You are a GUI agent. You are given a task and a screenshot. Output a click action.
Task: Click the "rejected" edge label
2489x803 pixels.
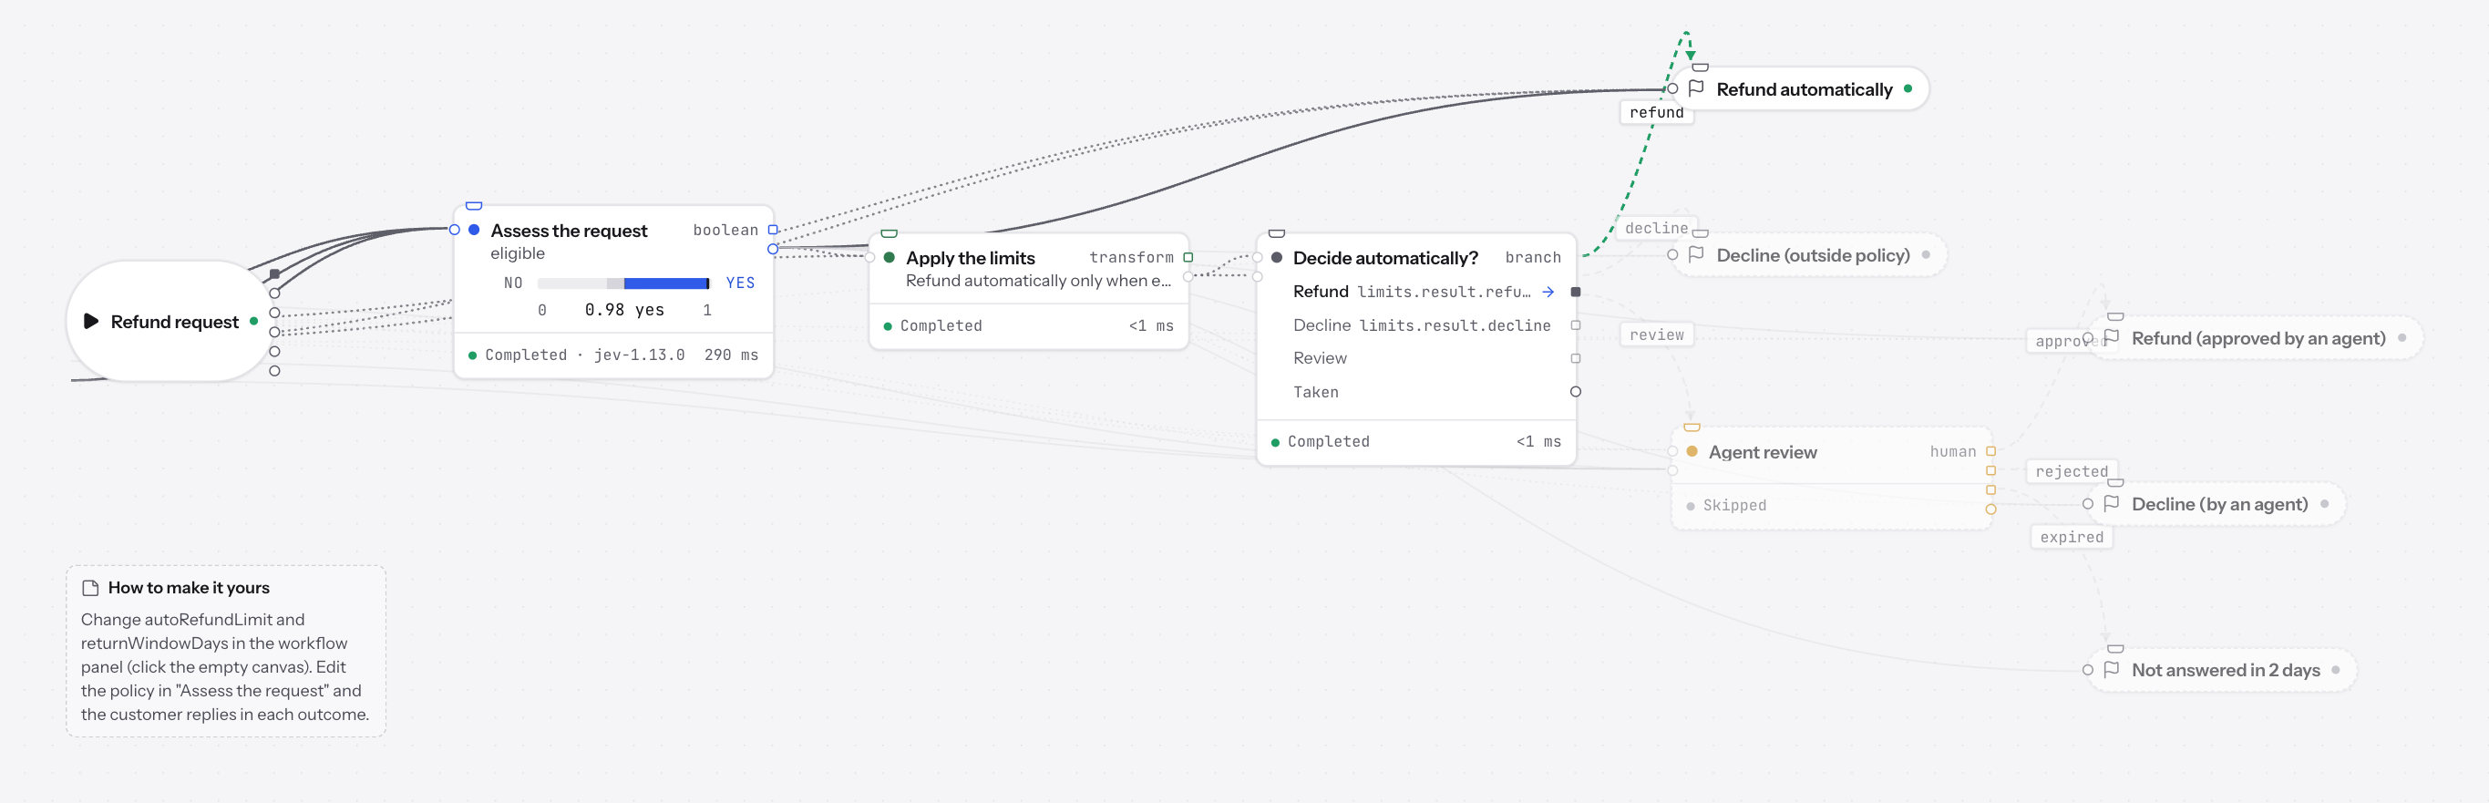(2072, 471)
